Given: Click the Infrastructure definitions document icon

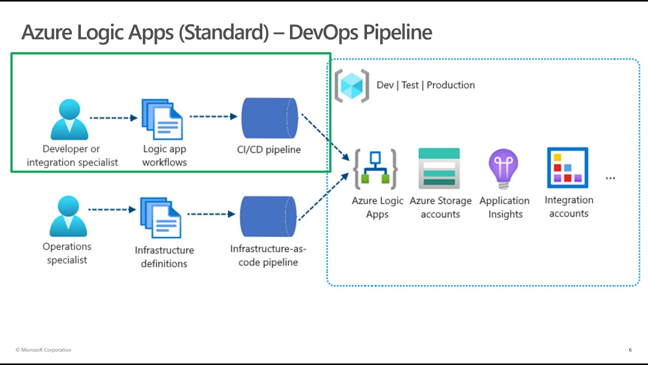Looking at the screenshot, I should 161,217.
